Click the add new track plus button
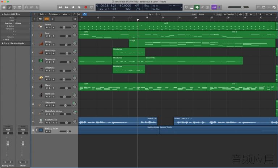The image size is (278, 168). click(35, 19)
